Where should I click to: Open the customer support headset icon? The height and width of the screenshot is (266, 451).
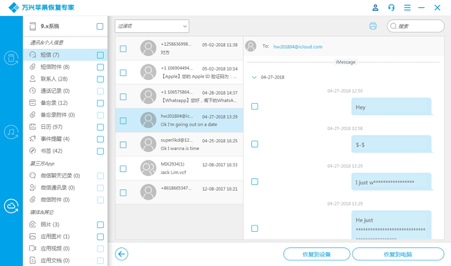click(391, 8)
